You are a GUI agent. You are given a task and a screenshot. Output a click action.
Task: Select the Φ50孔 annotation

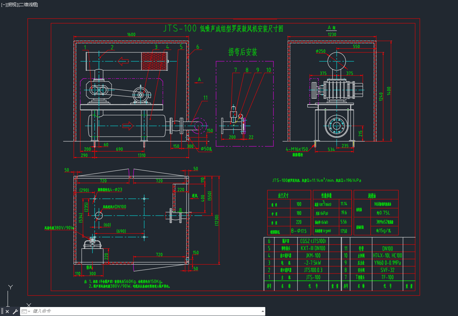coord(206,149)
